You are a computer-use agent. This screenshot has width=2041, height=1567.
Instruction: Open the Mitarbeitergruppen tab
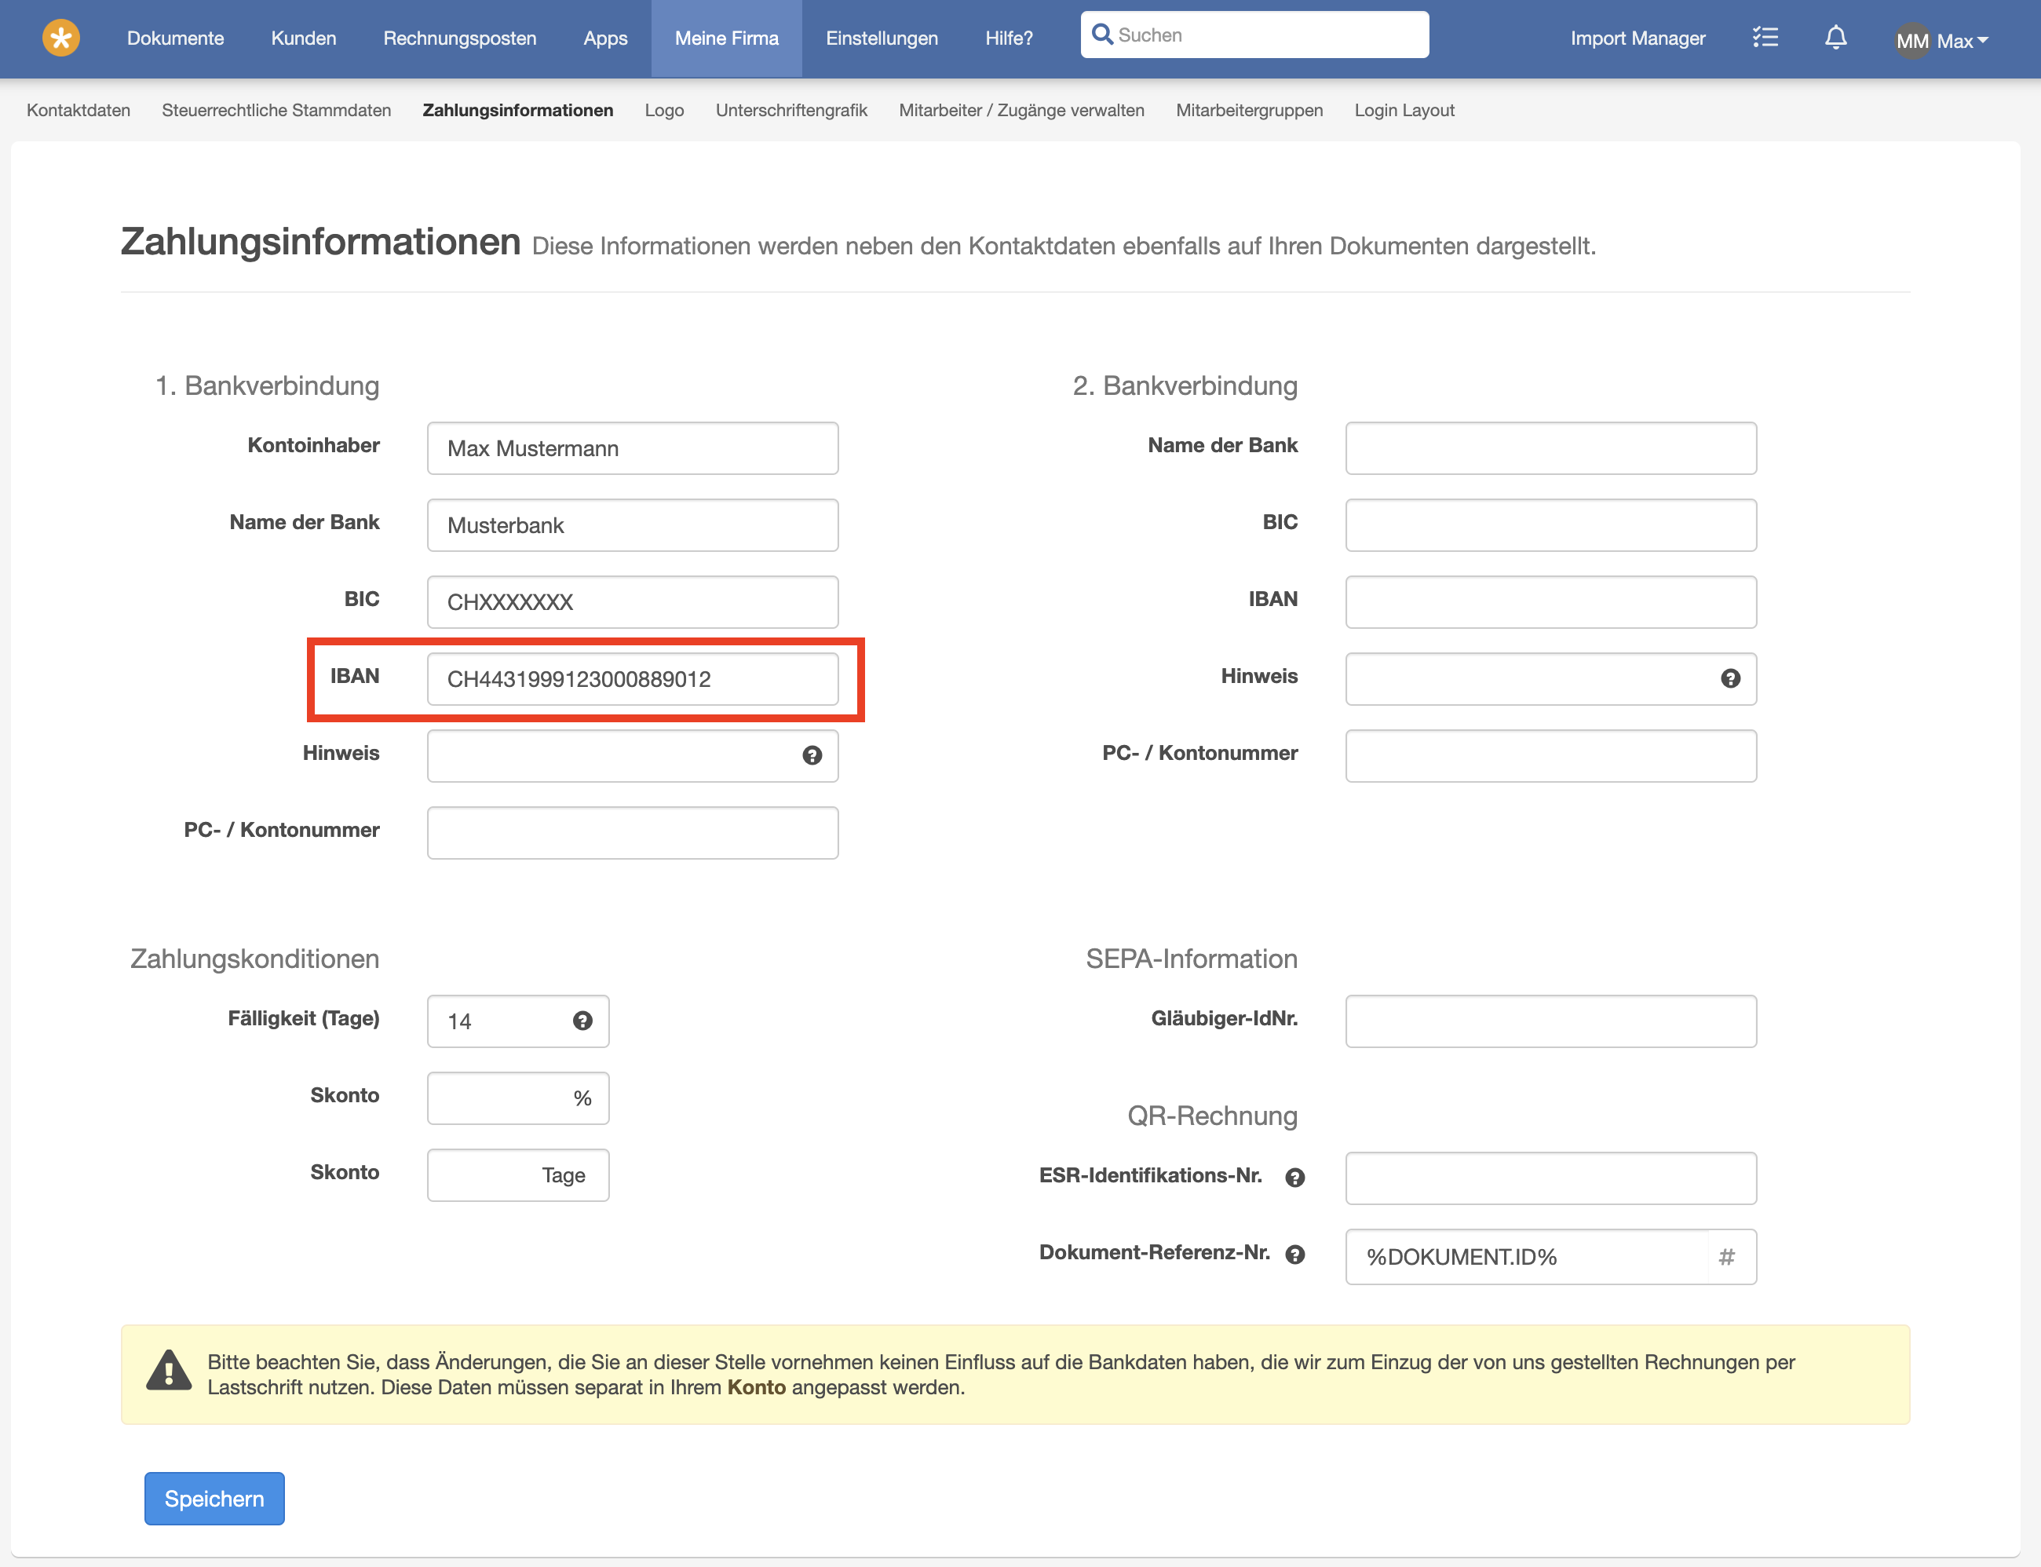[x=1248, y=110]
